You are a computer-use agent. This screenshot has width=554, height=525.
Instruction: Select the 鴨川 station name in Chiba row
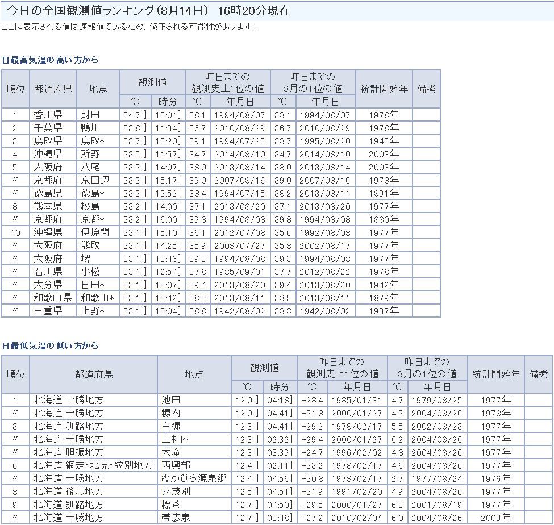(x=90, y=128)
